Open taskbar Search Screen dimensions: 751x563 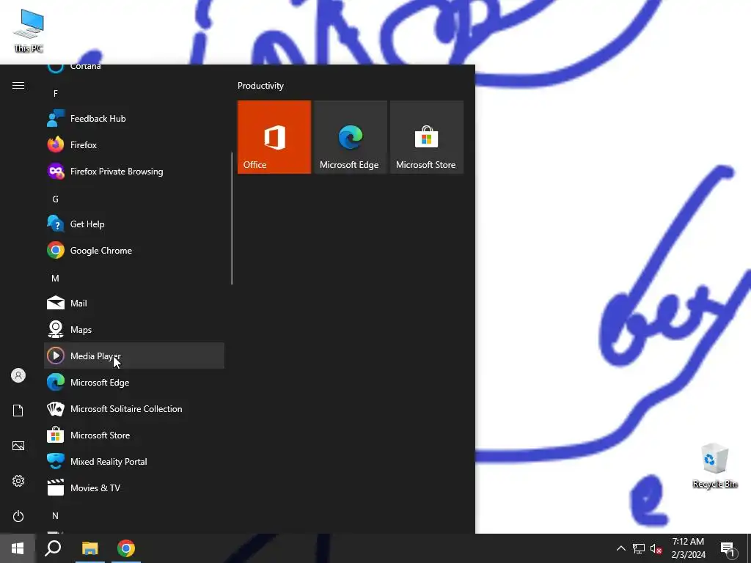pos(53,548)
